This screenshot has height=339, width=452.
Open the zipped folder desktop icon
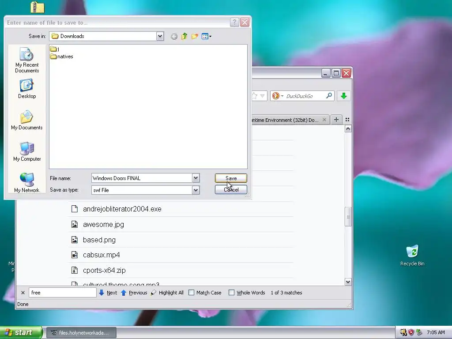38,7
